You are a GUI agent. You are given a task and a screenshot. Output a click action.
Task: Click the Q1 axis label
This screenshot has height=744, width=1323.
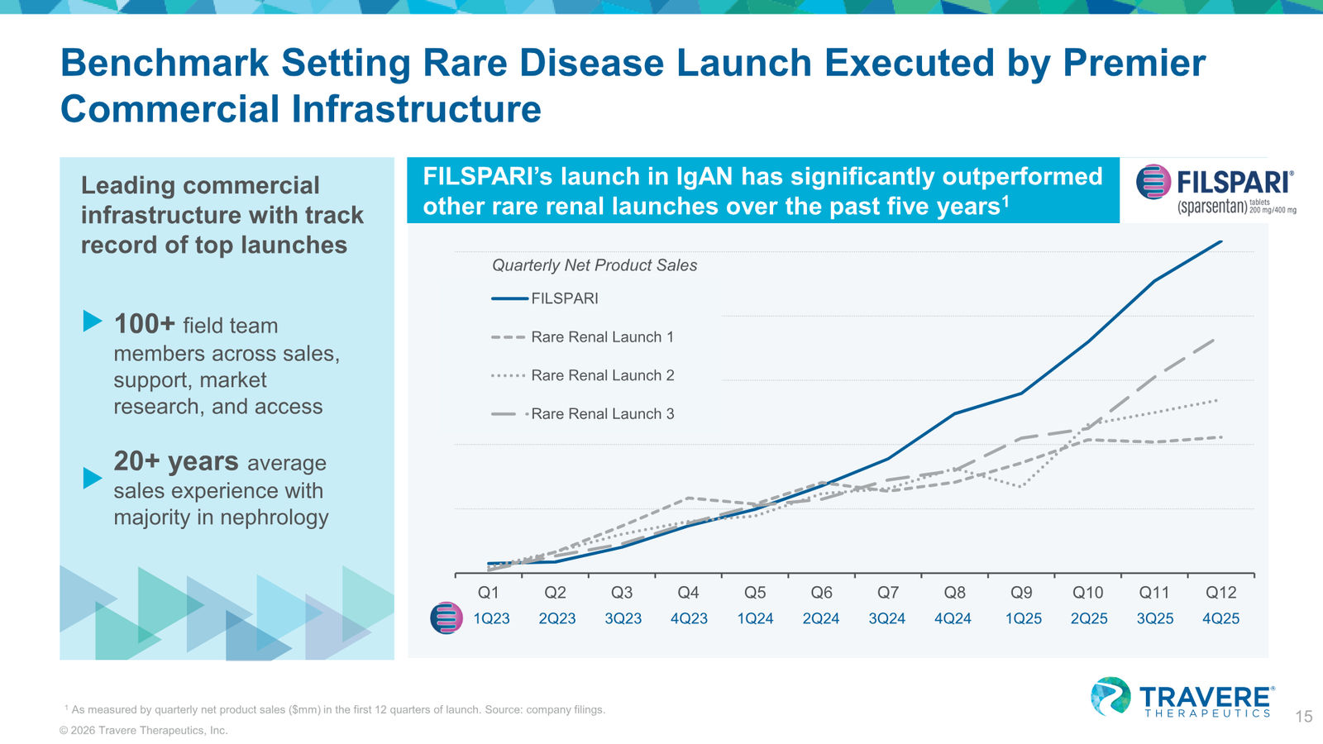click(489, 593)
